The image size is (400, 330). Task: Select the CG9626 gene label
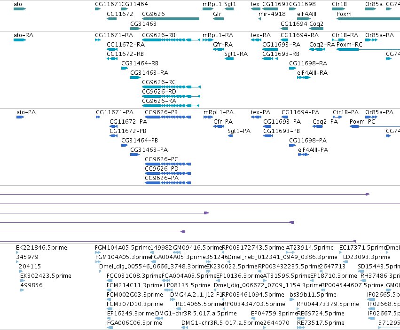[x=153, y=14]
